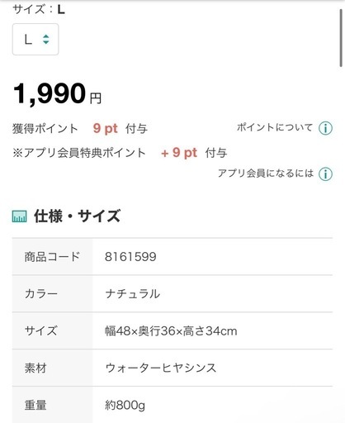Click the 素材 row label
Image resolution: width=345 pixels, height=423 pixels.
(x=35, y=368)
